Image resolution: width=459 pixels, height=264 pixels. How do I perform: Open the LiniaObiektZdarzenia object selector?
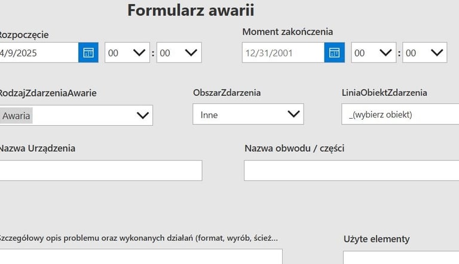coord(400,114)
